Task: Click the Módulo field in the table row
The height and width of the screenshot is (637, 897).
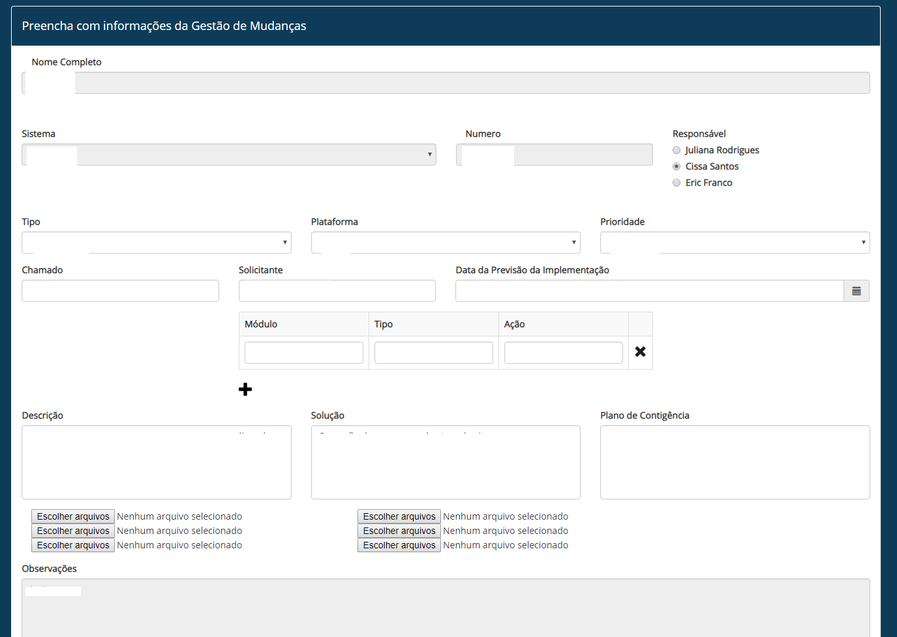Action: 303,352
